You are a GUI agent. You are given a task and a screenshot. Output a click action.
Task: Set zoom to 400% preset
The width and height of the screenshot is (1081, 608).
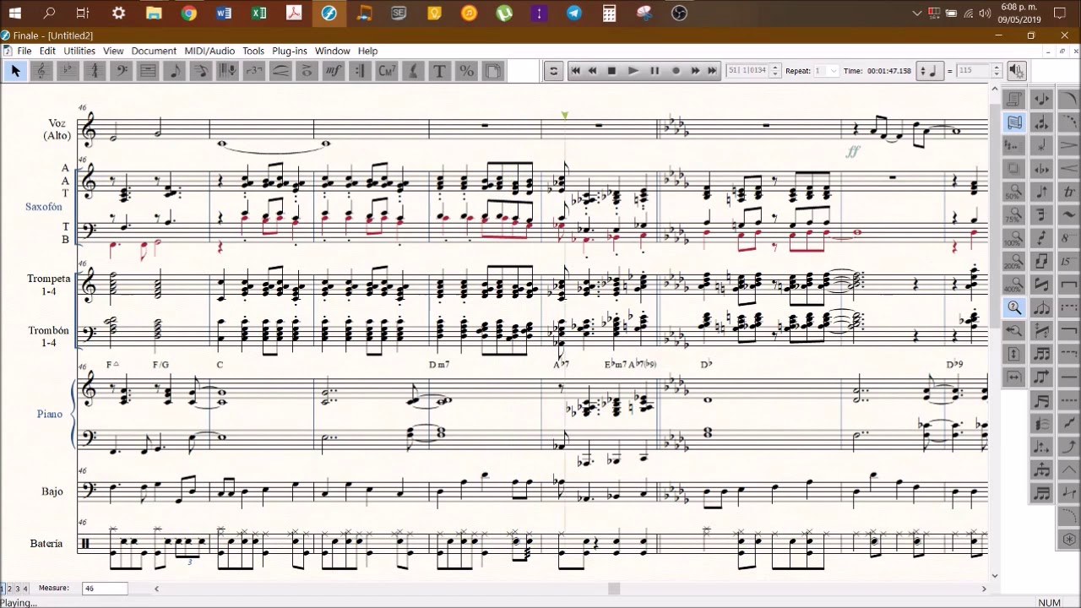click(1014, 285)
